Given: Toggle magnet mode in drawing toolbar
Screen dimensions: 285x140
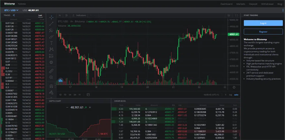Looking at the screenshot, I should click(x=52, y=86).
